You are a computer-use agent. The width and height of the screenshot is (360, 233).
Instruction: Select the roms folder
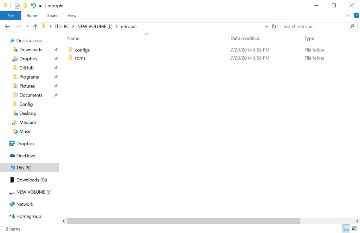(x=80, y=58)
